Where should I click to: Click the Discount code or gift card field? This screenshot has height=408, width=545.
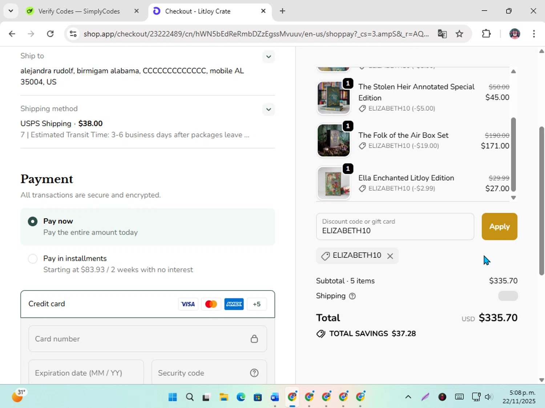coord(395,227)
